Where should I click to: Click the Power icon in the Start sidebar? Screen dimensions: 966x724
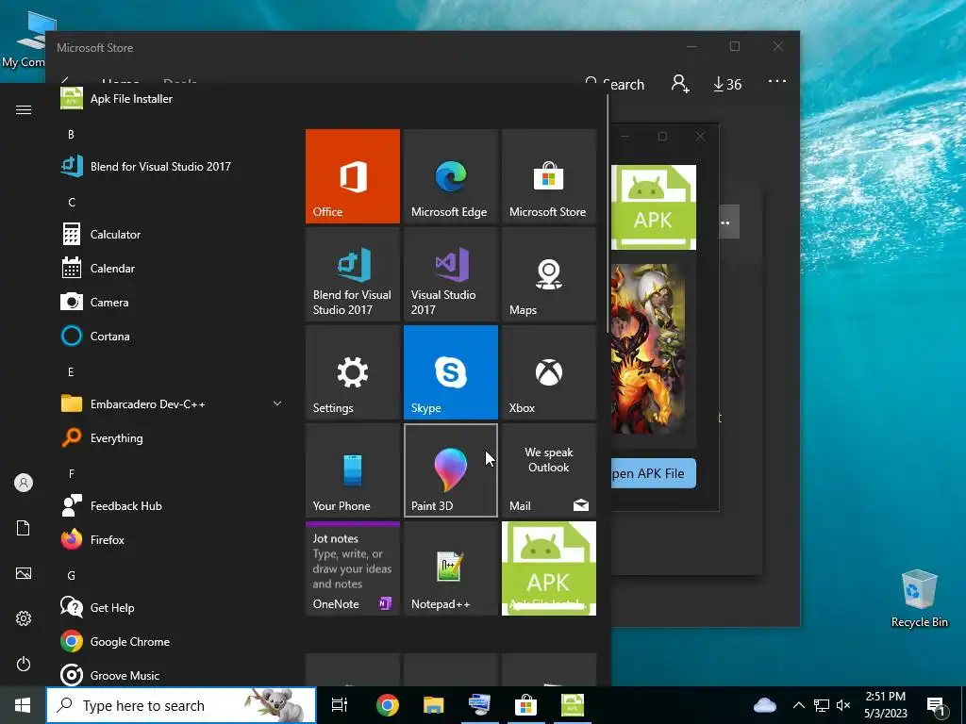click(24, 664)
